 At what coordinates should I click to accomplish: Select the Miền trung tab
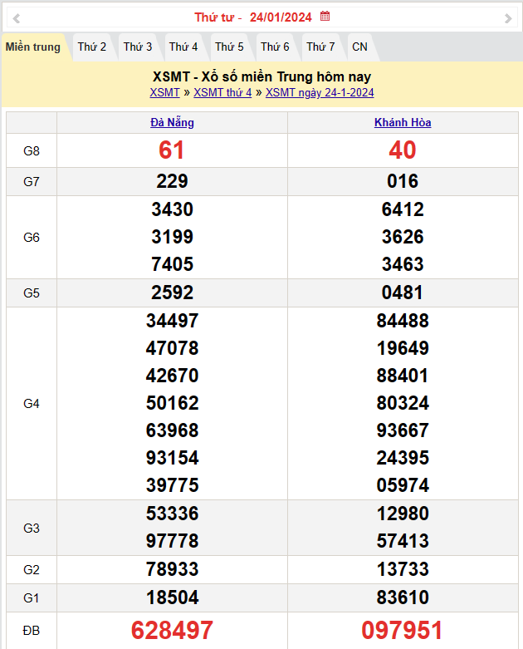[x=33, y=47]
